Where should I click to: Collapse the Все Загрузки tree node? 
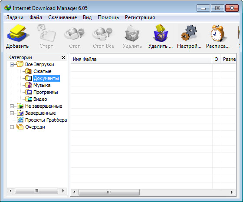12,64
